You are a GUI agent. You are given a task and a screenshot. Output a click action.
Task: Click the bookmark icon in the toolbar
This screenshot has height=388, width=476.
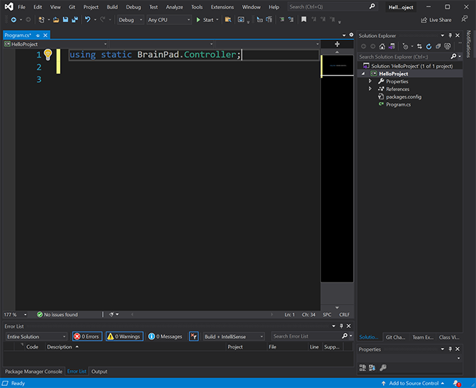(304, 19)
